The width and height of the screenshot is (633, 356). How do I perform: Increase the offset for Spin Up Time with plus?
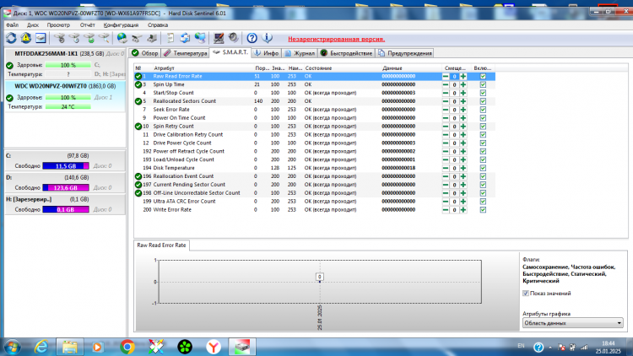pos(463,84)
